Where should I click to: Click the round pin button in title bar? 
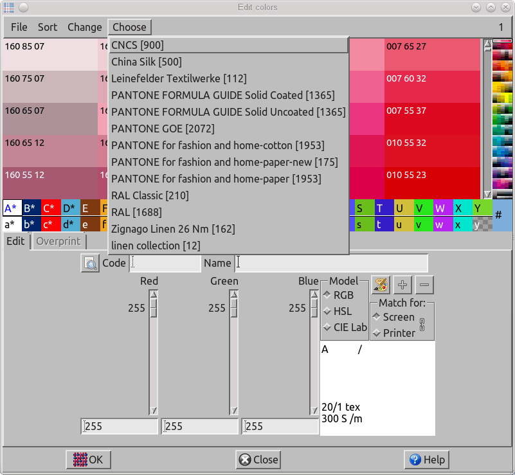click(23, 7)
